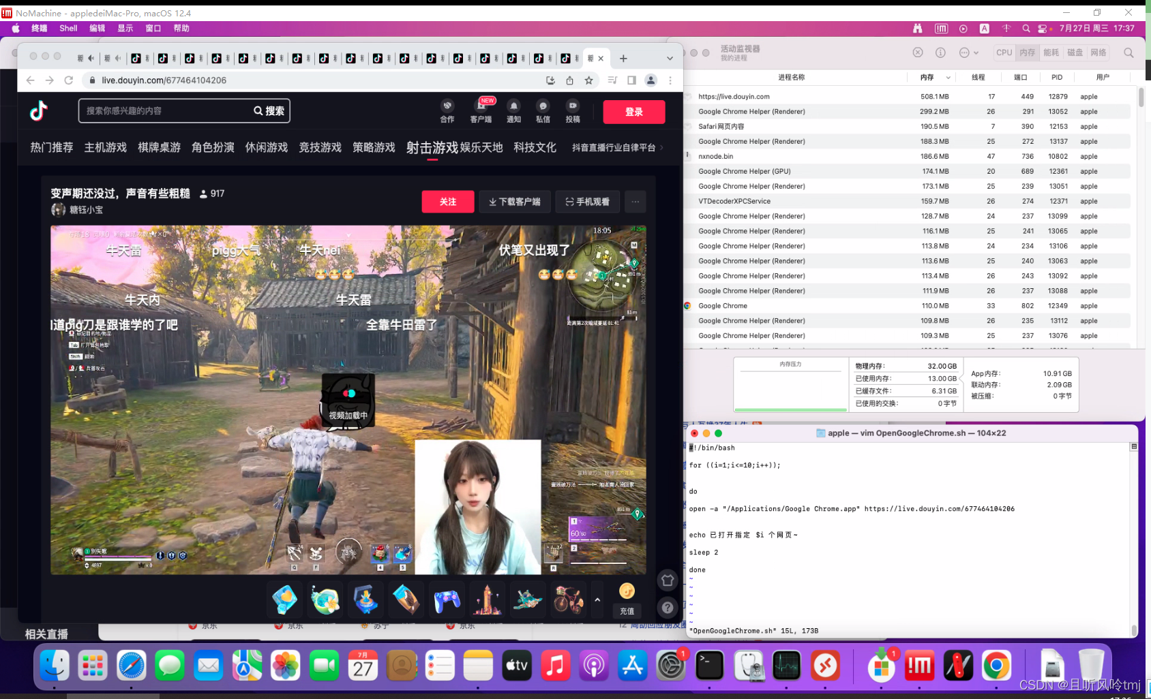Click the search icon in Activity Monitor
The image size is (1151, 699).
(1128, 52)
